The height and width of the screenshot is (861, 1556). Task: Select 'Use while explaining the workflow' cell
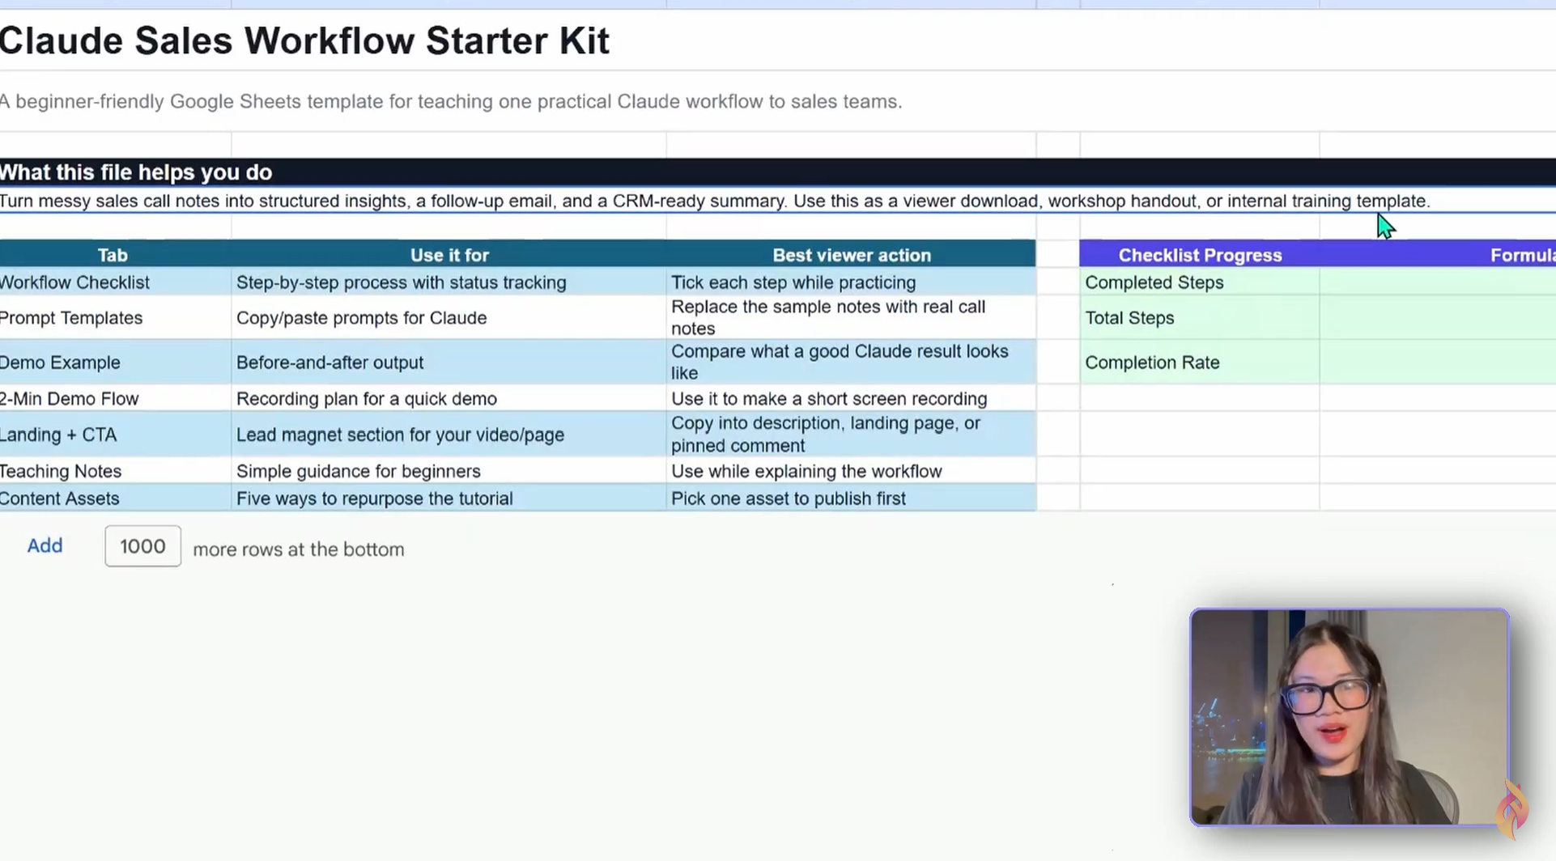[852, 471]
